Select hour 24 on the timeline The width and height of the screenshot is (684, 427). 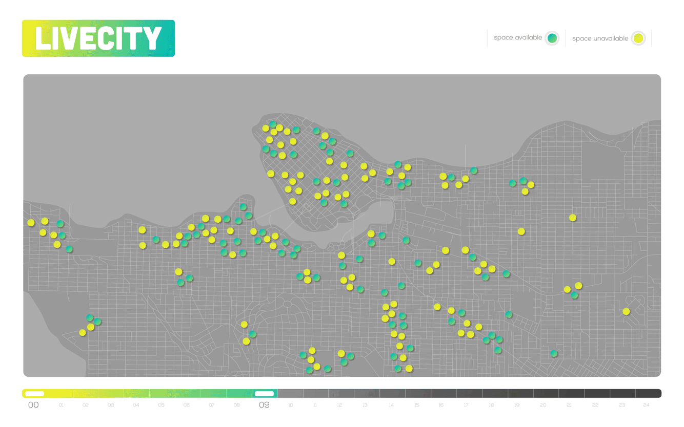(646, 405)
